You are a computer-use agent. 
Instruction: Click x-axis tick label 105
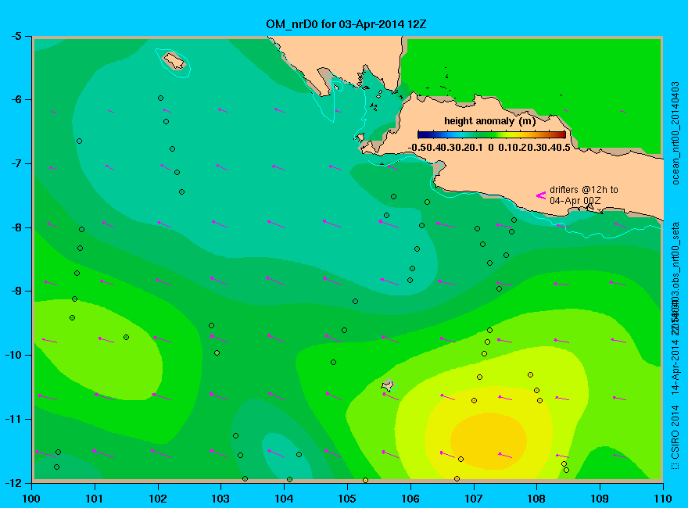tap(347, 499)
